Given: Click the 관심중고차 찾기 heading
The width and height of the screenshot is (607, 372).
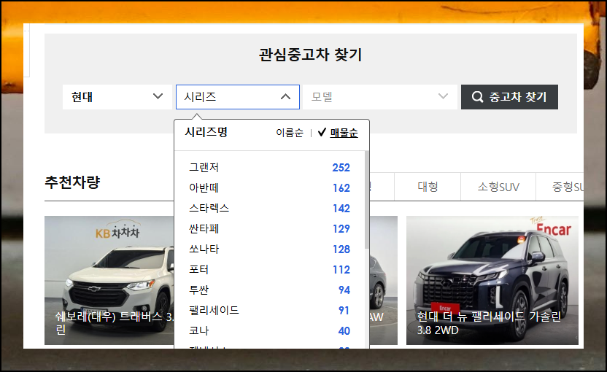Looking at the screenshot, I should [311, 55].
